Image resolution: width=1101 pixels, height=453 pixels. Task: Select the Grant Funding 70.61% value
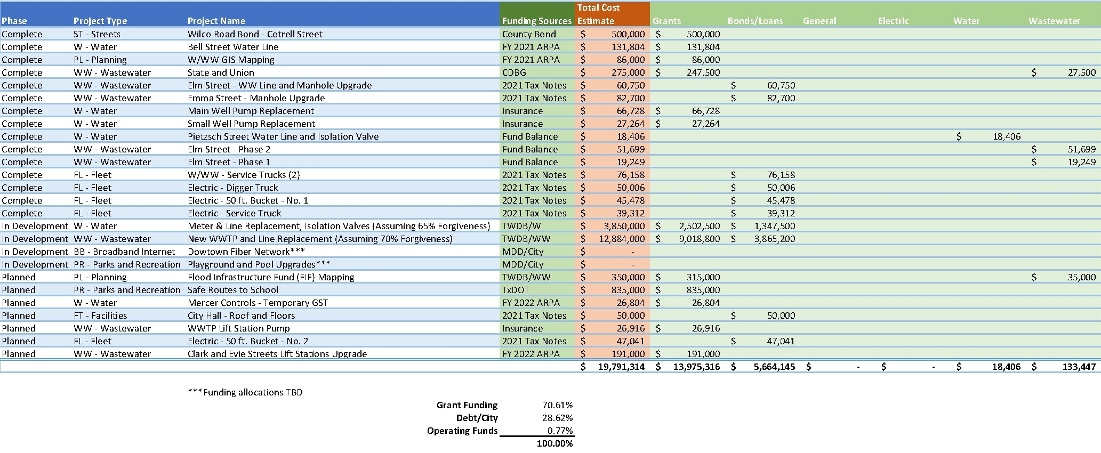(557, 405)
